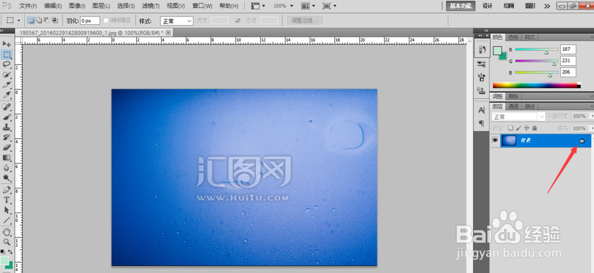Switch to the 通道 tab
Screen dimensions: 594x273
pyautogui.click(x=514, y=107)
